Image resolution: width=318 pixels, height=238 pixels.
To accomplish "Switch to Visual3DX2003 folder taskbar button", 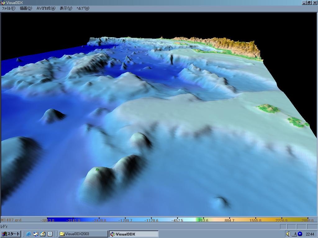I will click(x=83, y=234).
